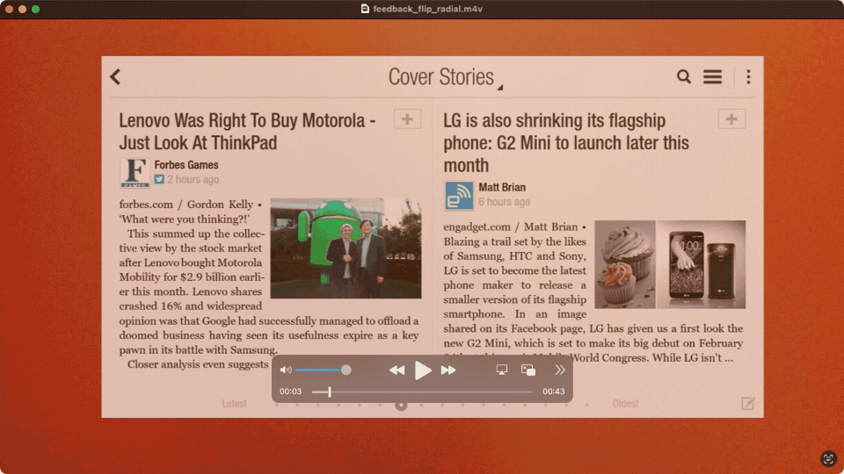Click the feedback_flip_radial.m4v window title
The width and height of the screenshot is (844, 474).
[428, 9]
